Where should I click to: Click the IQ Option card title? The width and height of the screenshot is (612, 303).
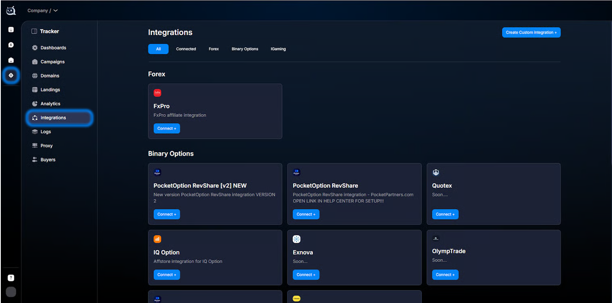(166, 252)
